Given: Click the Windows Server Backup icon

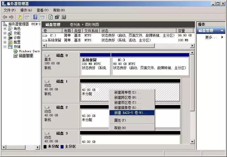Looking at the screenshot, I should tap(16, 51).
